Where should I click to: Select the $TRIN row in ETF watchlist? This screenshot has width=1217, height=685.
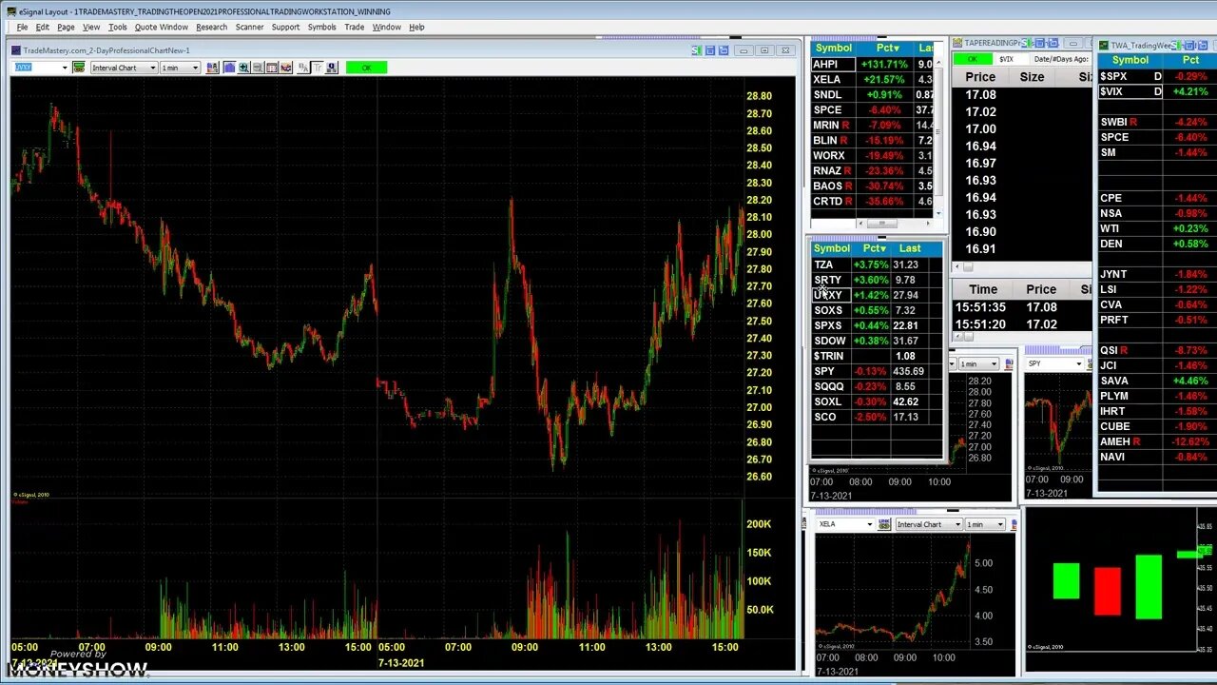pyautogui.click(x=876, y=356)
